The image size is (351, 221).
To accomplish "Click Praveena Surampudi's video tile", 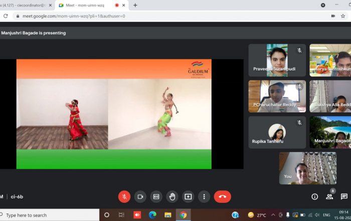I will click(x=277, y=60).
